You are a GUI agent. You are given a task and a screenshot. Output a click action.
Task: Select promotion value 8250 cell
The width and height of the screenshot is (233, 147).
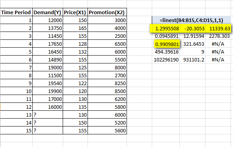pyautogui.click(x=107, y=83)
